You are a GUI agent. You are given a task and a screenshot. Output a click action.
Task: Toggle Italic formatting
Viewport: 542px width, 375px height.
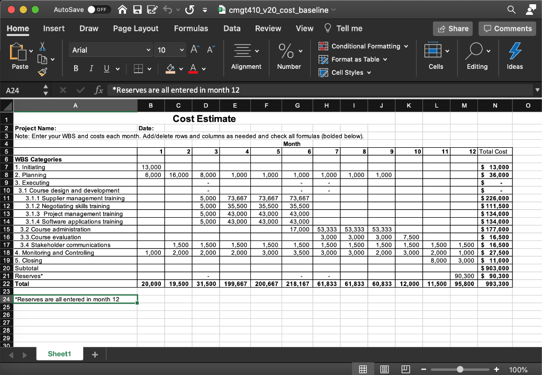click(91, 68)
